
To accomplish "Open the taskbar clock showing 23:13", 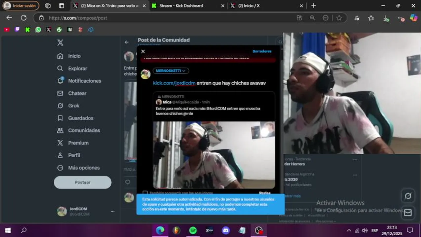I will [x=392, y=230].
